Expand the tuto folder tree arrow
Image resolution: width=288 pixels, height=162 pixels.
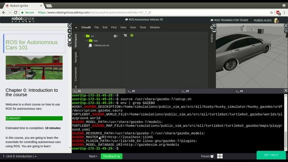coord(87,40)
